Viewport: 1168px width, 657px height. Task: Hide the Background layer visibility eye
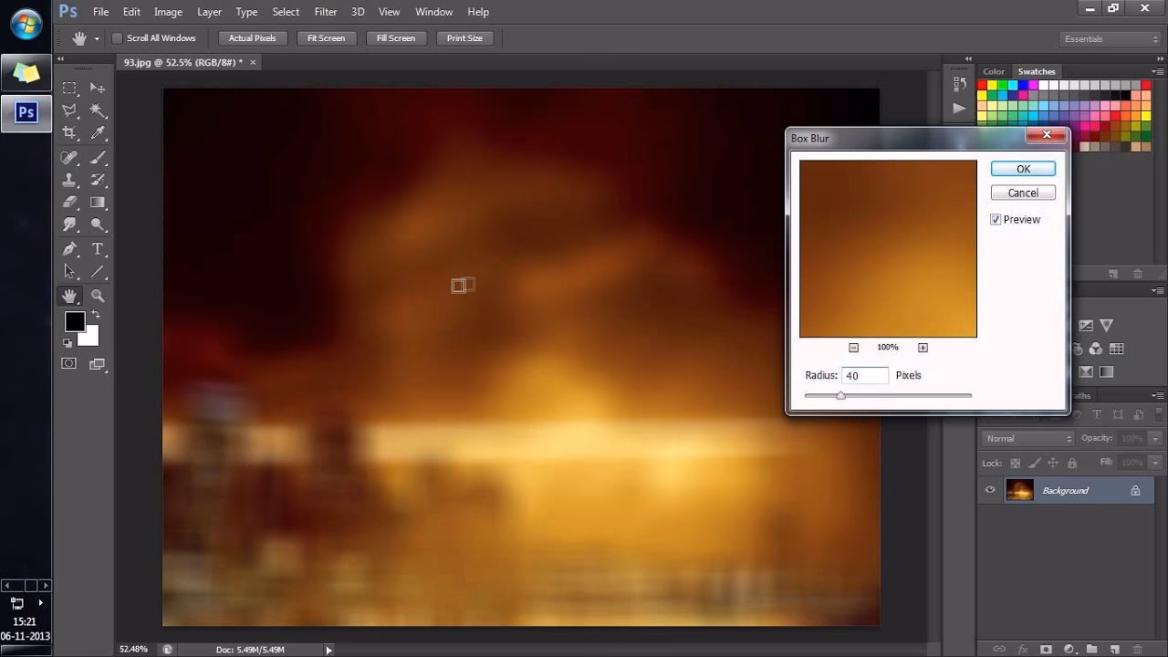(x=989, y=490)
